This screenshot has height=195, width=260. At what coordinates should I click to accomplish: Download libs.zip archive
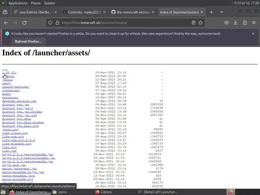pos(9,147)
